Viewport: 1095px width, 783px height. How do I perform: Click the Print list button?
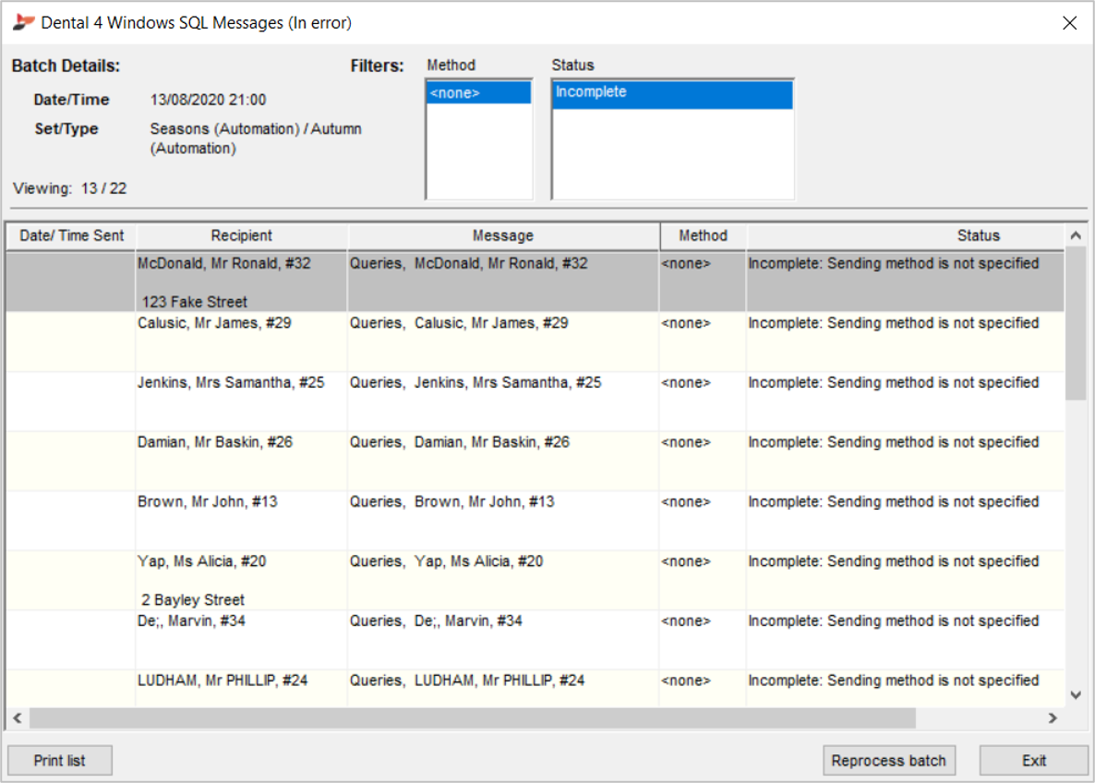[59, 761]
